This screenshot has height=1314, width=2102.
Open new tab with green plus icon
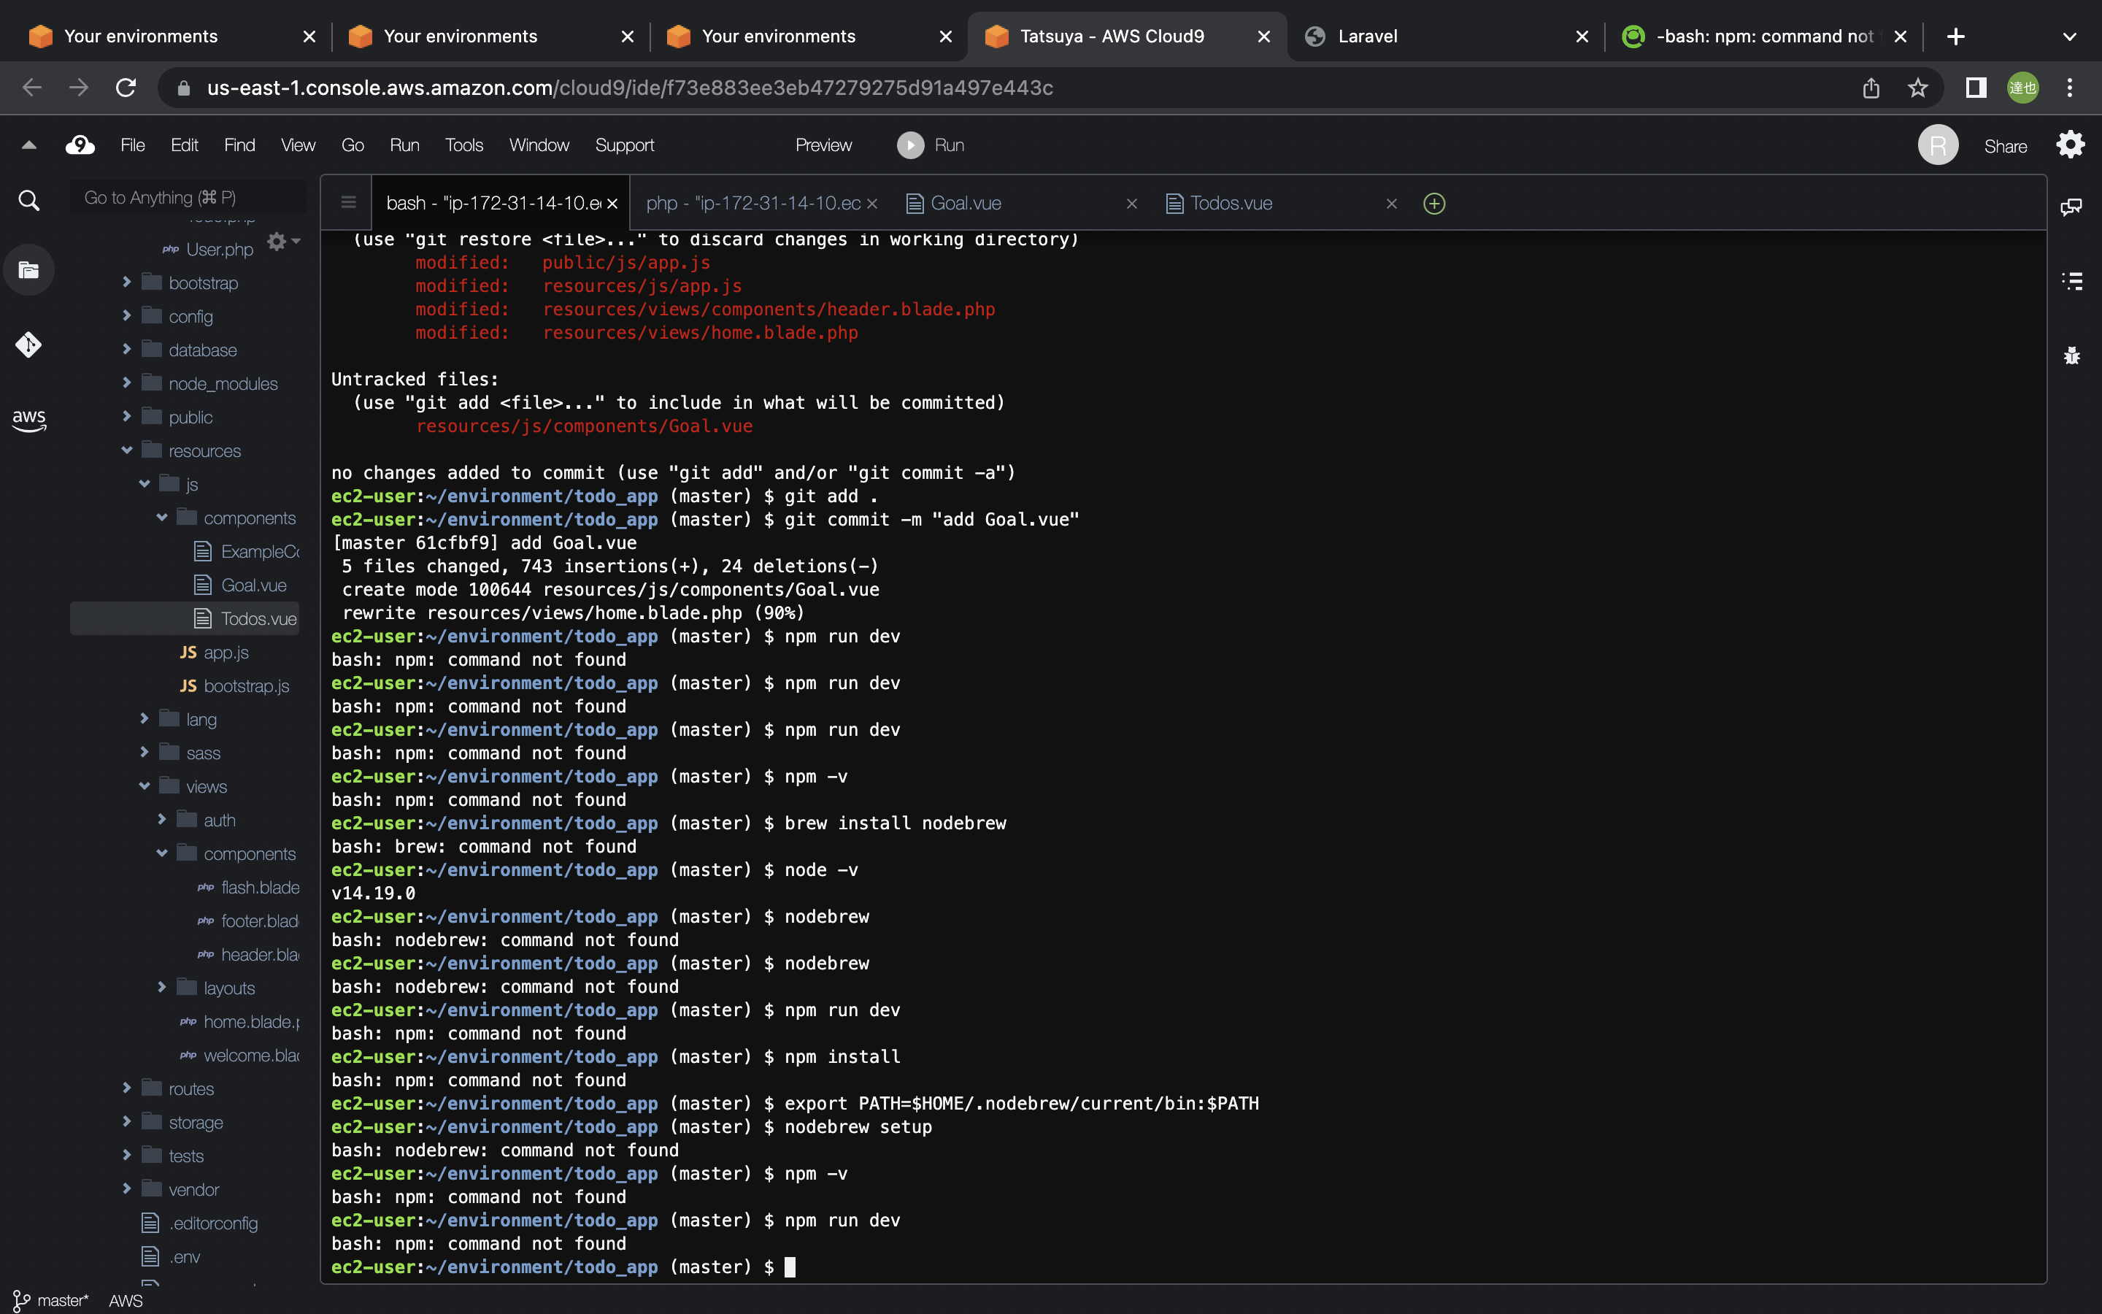(1434, 204)
